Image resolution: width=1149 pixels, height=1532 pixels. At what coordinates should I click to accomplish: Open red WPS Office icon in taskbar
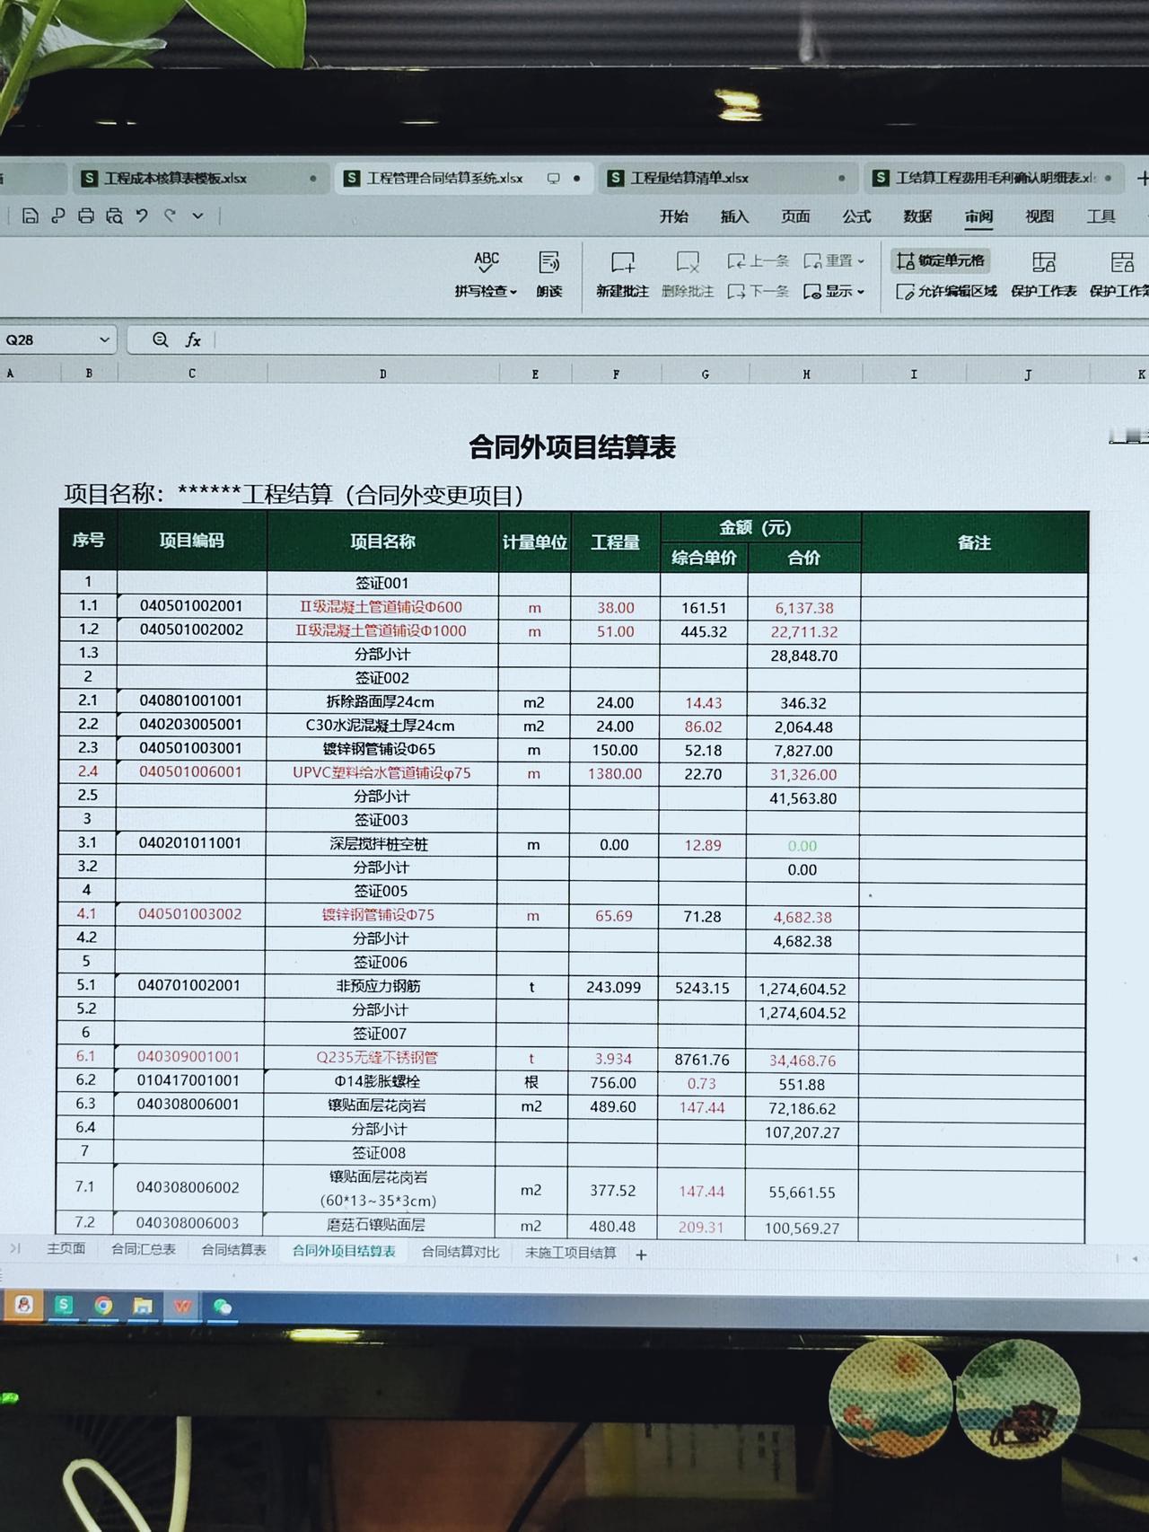[x=182, y=1307]
